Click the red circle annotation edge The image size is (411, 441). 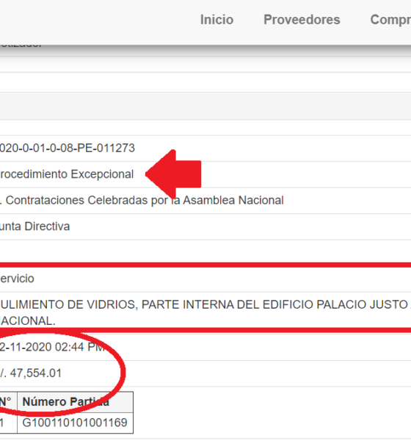122,373
